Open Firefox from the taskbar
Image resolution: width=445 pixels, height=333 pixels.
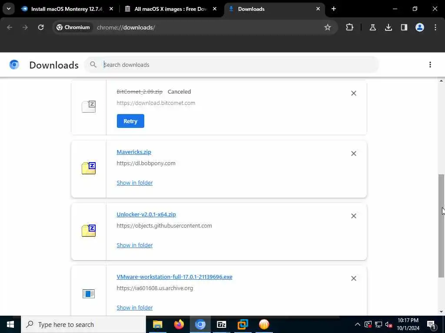[179, 324]
